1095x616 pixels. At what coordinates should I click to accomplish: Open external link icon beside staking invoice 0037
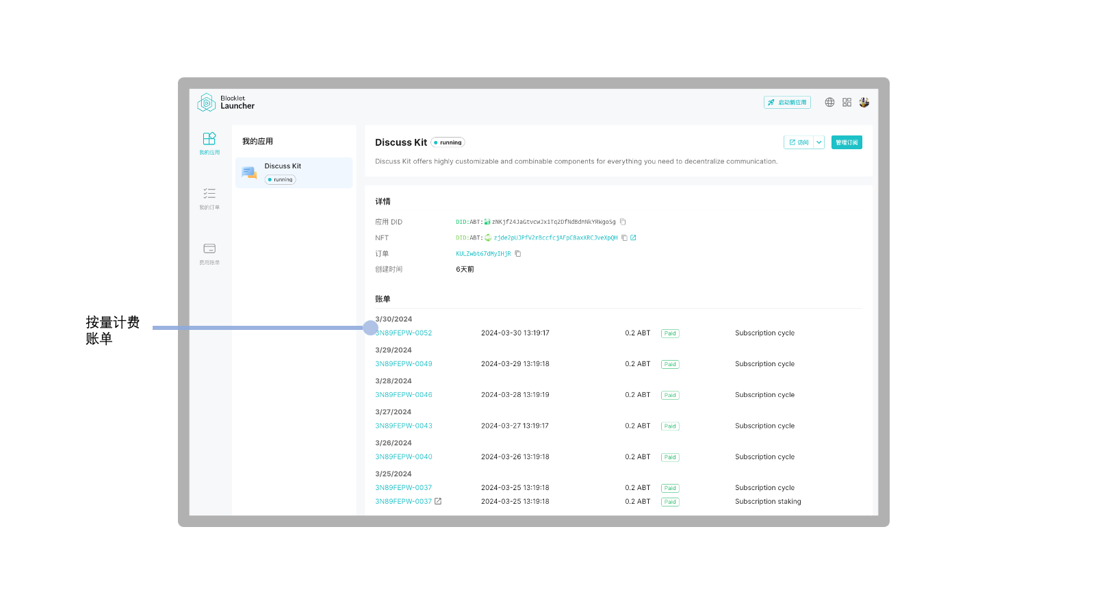[x=438, y=502]
